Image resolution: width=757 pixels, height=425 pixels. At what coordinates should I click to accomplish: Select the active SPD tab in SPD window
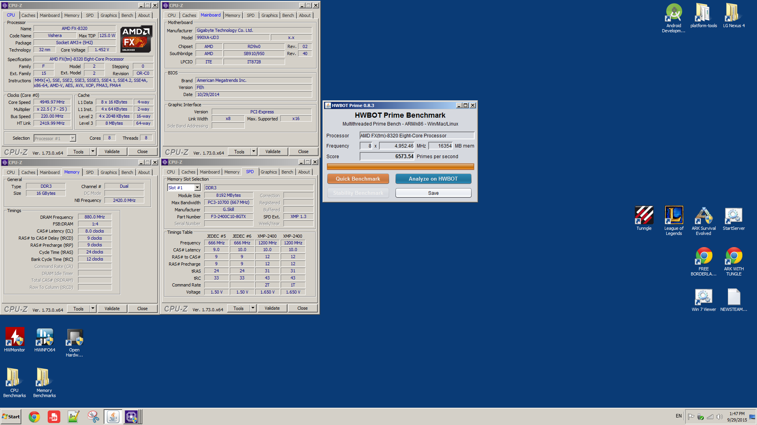[250, 172]
